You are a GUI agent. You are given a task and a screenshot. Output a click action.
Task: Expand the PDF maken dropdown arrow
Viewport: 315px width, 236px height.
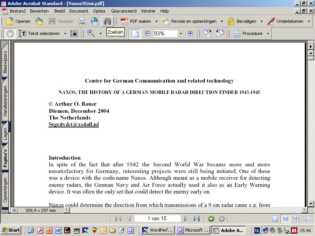click(156, 21)
